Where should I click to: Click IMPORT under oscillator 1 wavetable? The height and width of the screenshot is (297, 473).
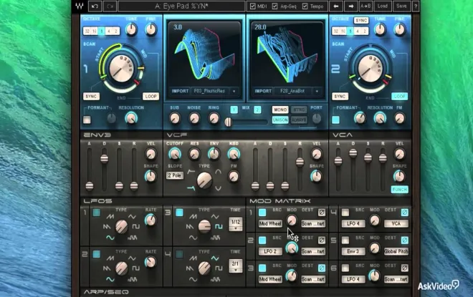pos(180,91)
